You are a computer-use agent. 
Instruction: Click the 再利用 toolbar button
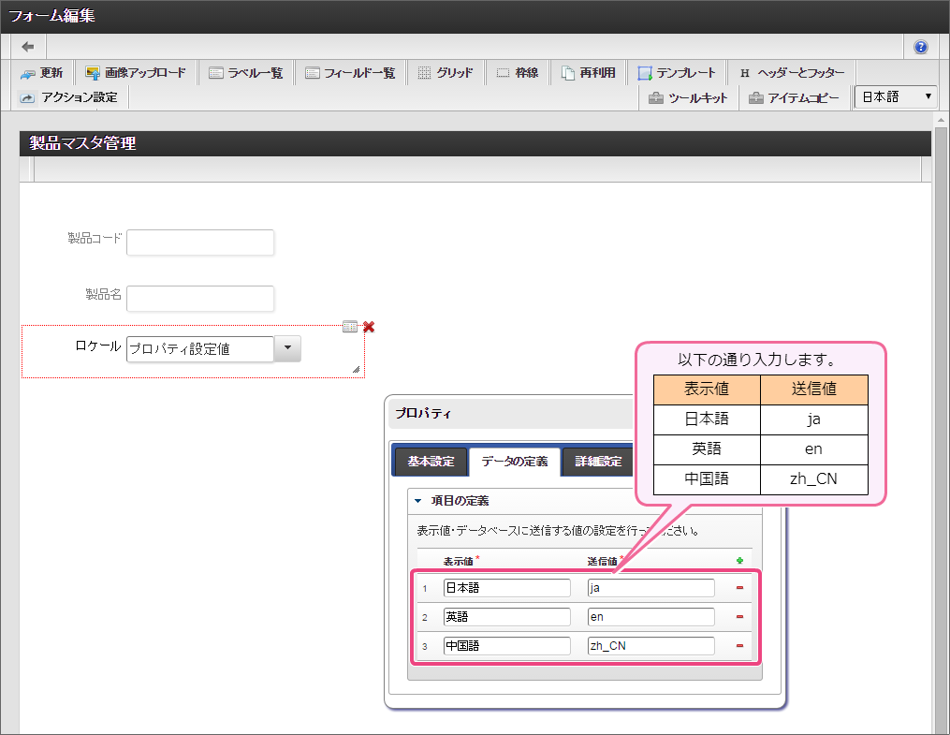click(x=589, y=73)
